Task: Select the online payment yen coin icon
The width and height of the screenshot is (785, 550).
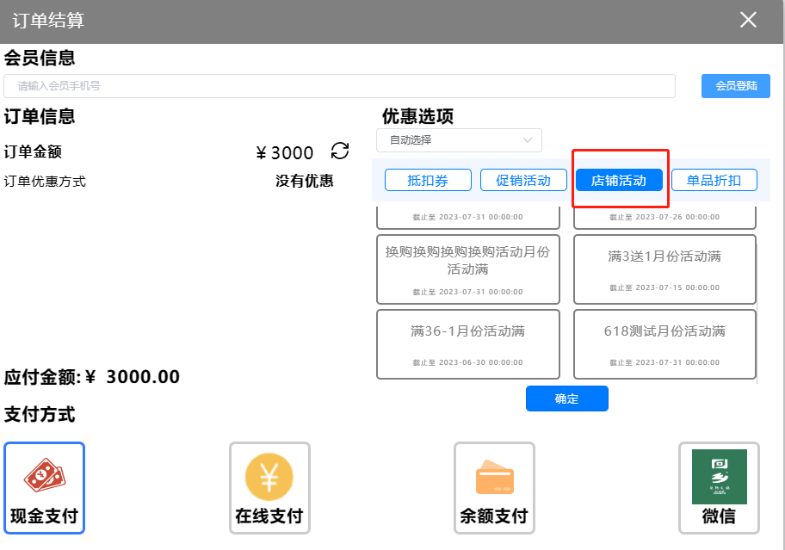Action: coord(269,476)
